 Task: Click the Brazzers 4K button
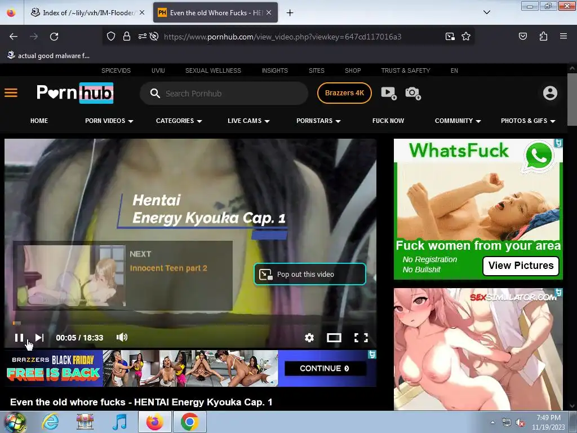pos(344,93)
